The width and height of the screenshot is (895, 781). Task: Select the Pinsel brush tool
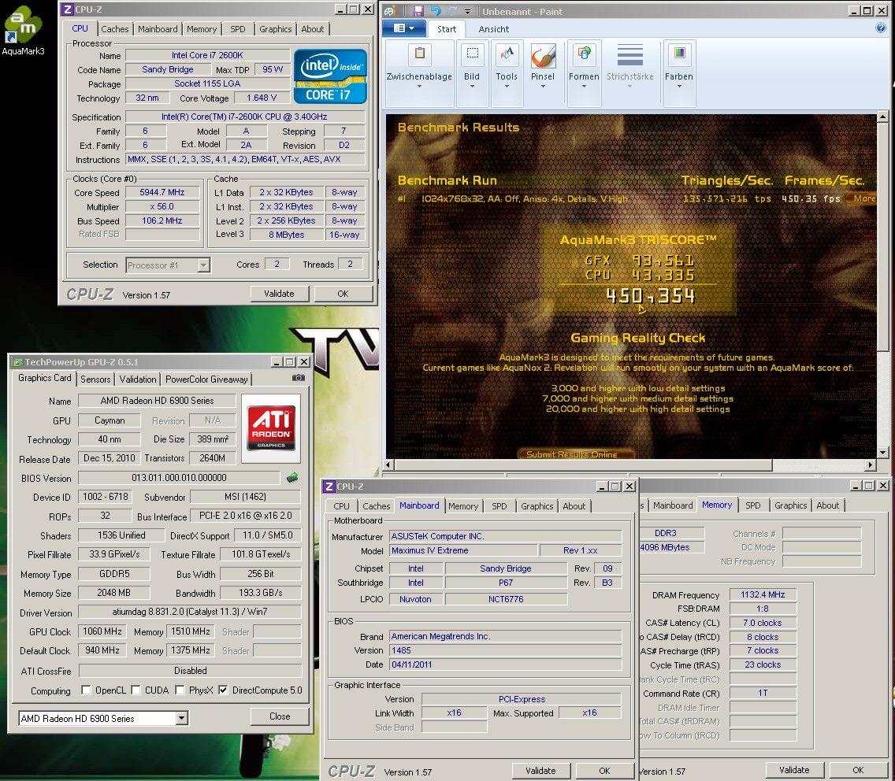coord(542,55)
